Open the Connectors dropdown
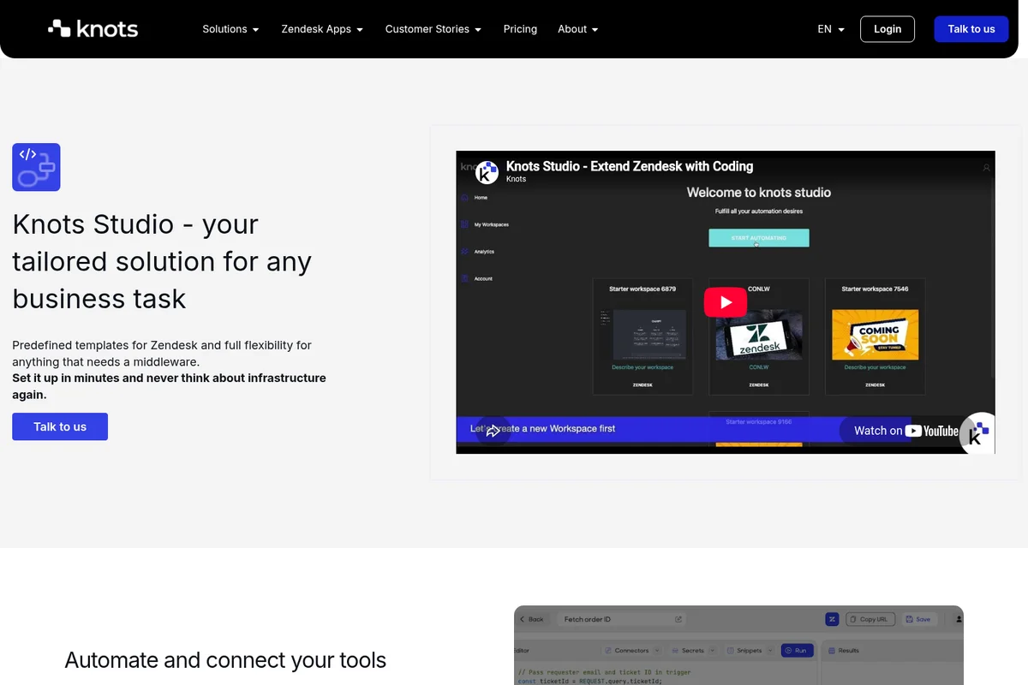1028x685 pixels. click(x=631, y=651)
